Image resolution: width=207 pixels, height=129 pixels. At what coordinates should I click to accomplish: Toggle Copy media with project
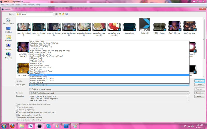point(17,107)
